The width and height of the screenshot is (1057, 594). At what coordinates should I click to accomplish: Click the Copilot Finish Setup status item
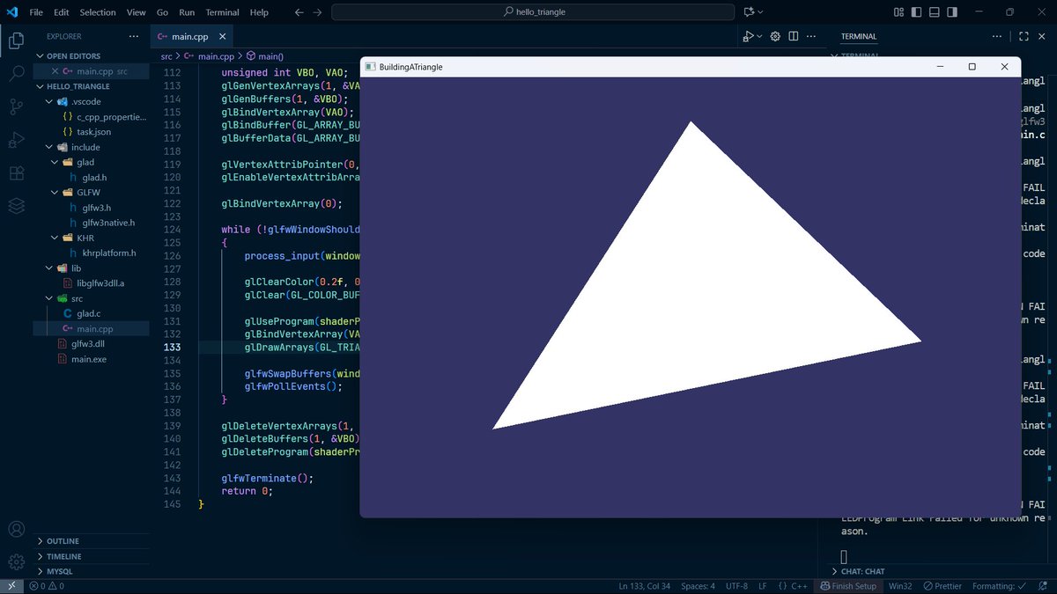click(x=848, y=586)
